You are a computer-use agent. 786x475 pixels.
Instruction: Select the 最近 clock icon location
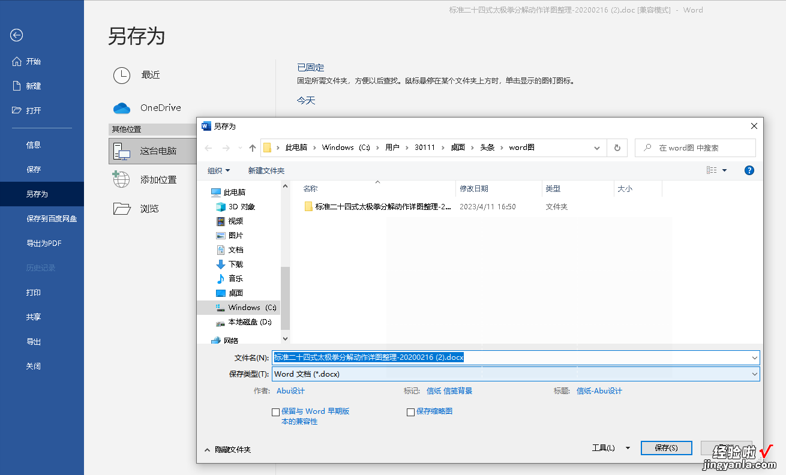coord(122,75)
